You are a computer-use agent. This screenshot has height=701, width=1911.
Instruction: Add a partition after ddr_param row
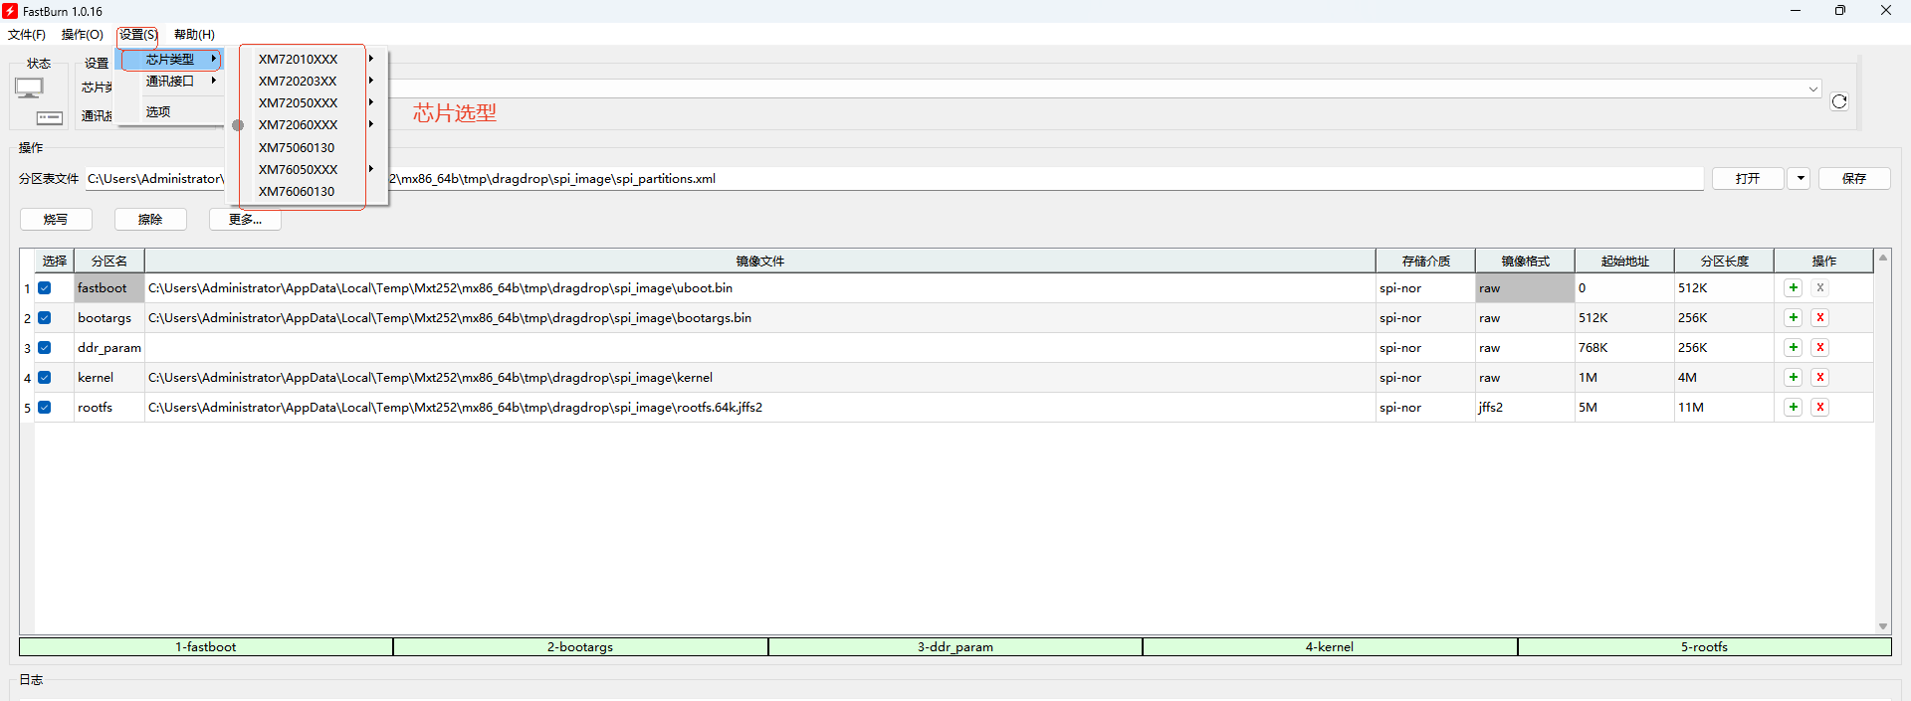[x=1794, y=348]
